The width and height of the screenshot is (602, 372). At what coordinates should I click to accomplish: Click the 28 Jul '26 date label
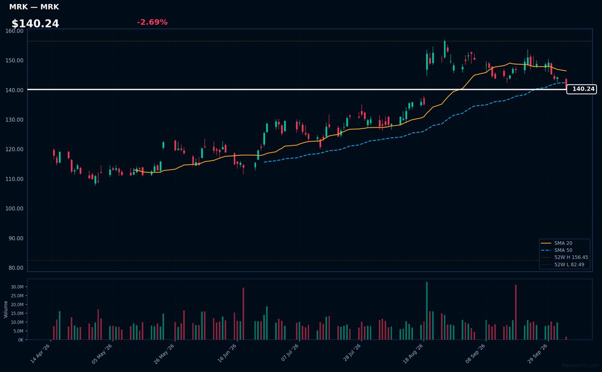(351, 354)
